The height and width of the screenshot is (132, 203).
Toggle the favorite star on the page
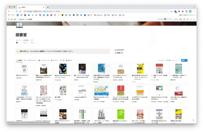click(x=191, y=19)
